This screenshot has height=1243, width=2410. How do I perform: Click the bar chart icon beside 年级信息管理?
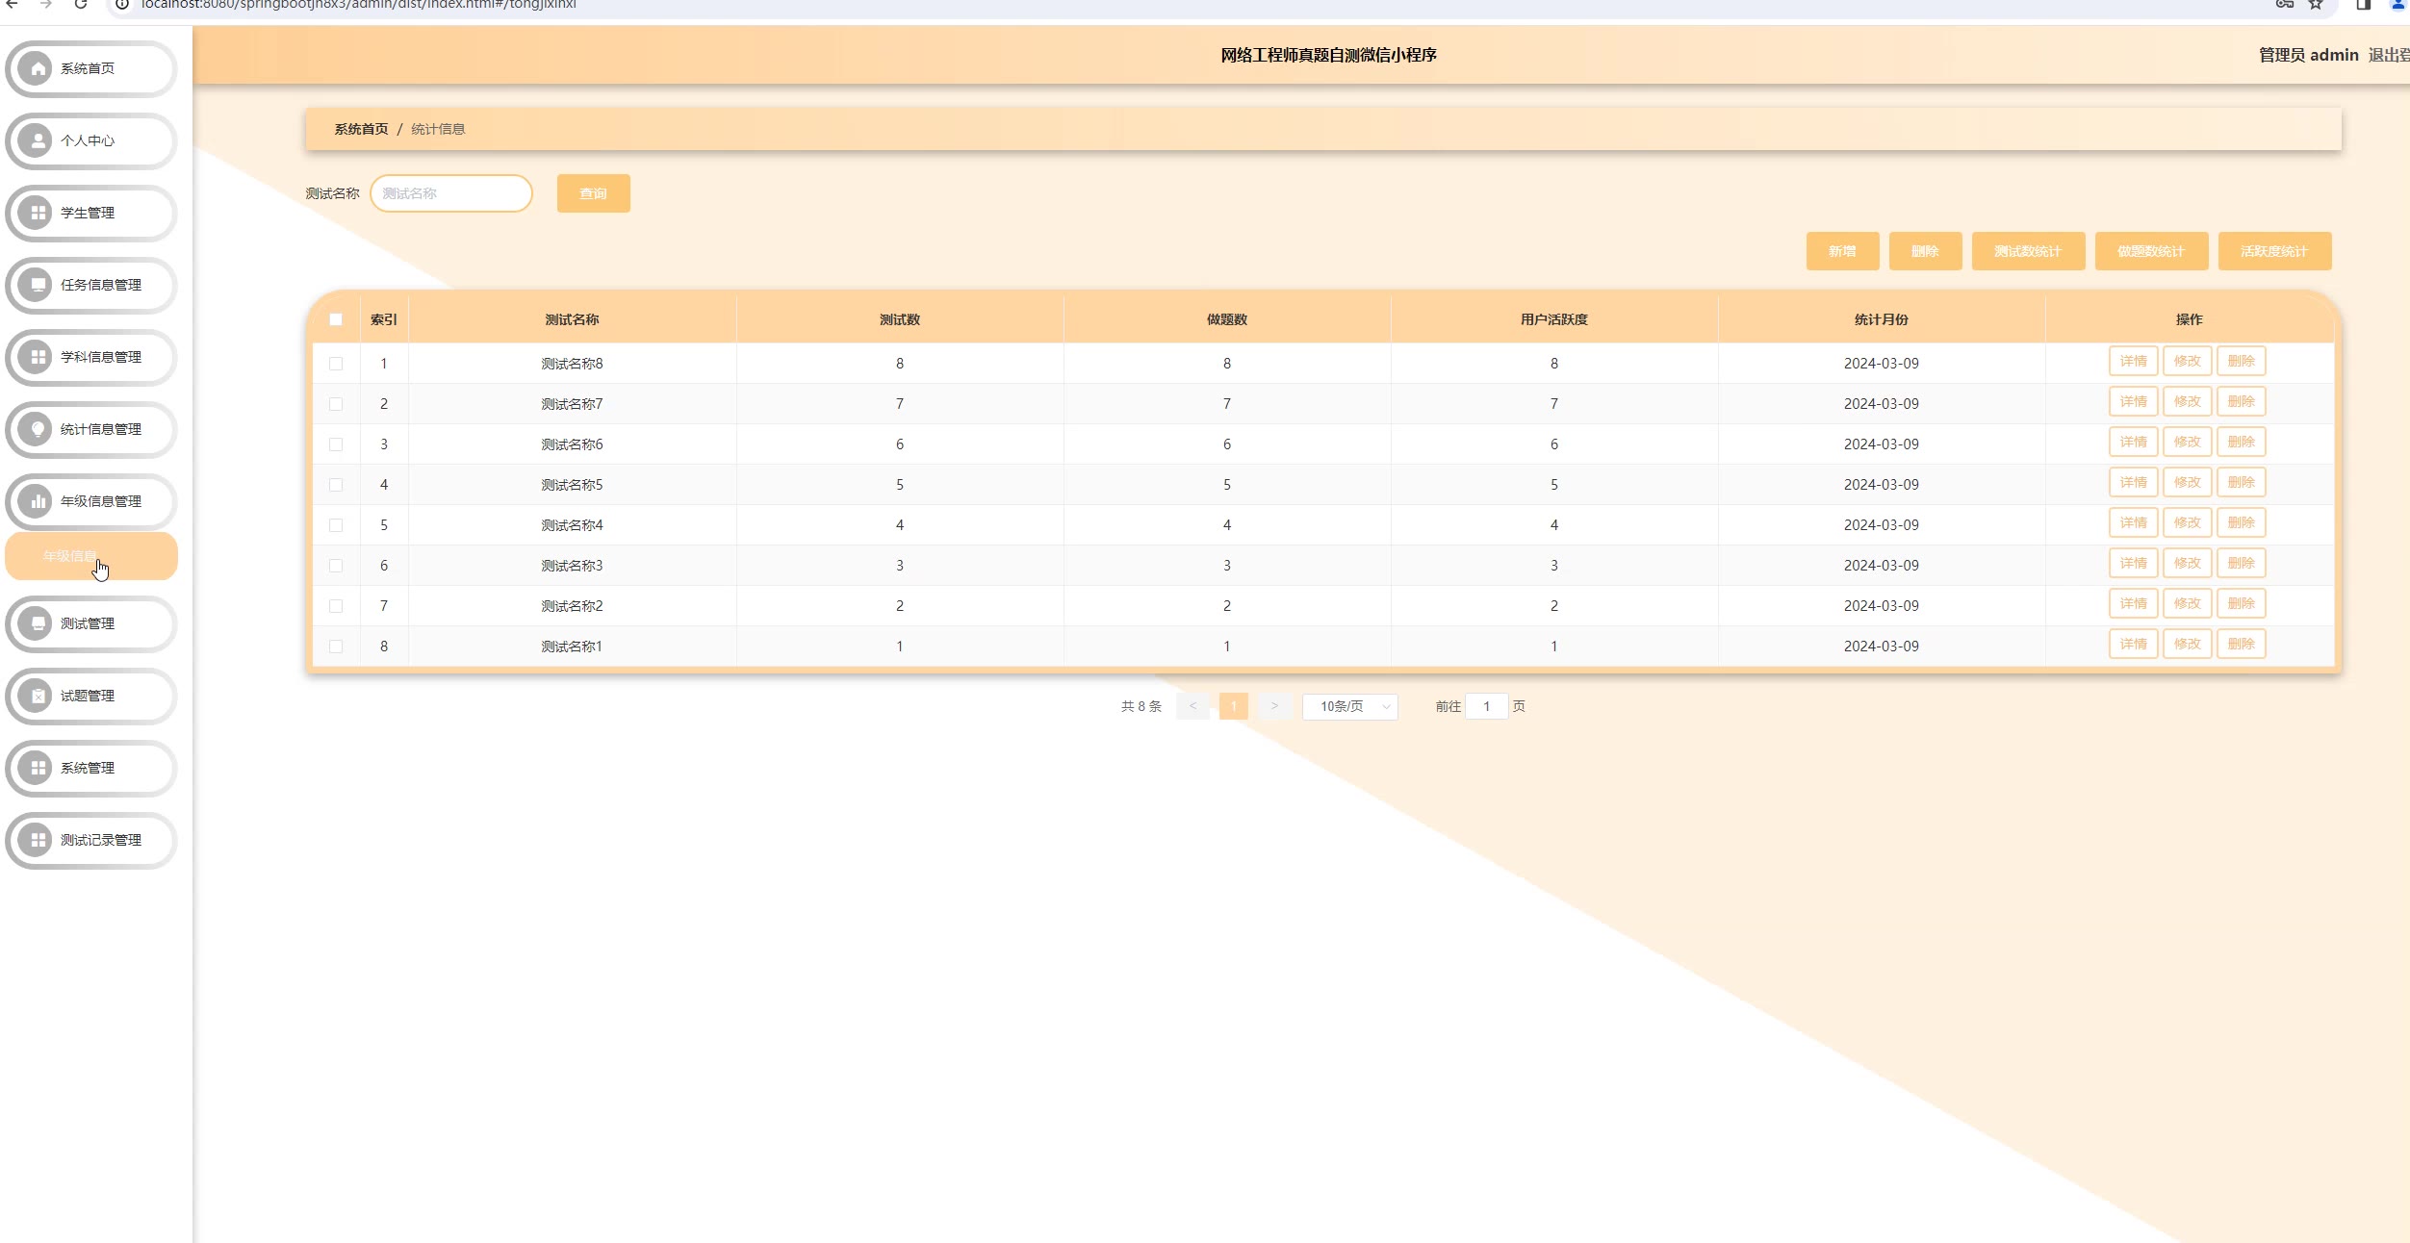pyautogui.click(x=37, y=502)
